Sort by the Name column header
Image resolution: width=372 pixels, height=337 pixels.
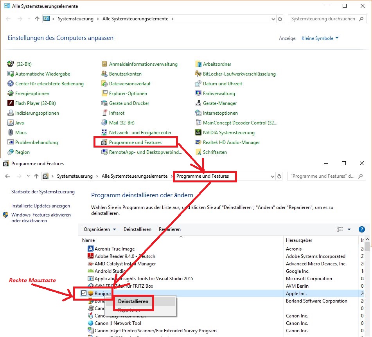[x=88, y=240]
